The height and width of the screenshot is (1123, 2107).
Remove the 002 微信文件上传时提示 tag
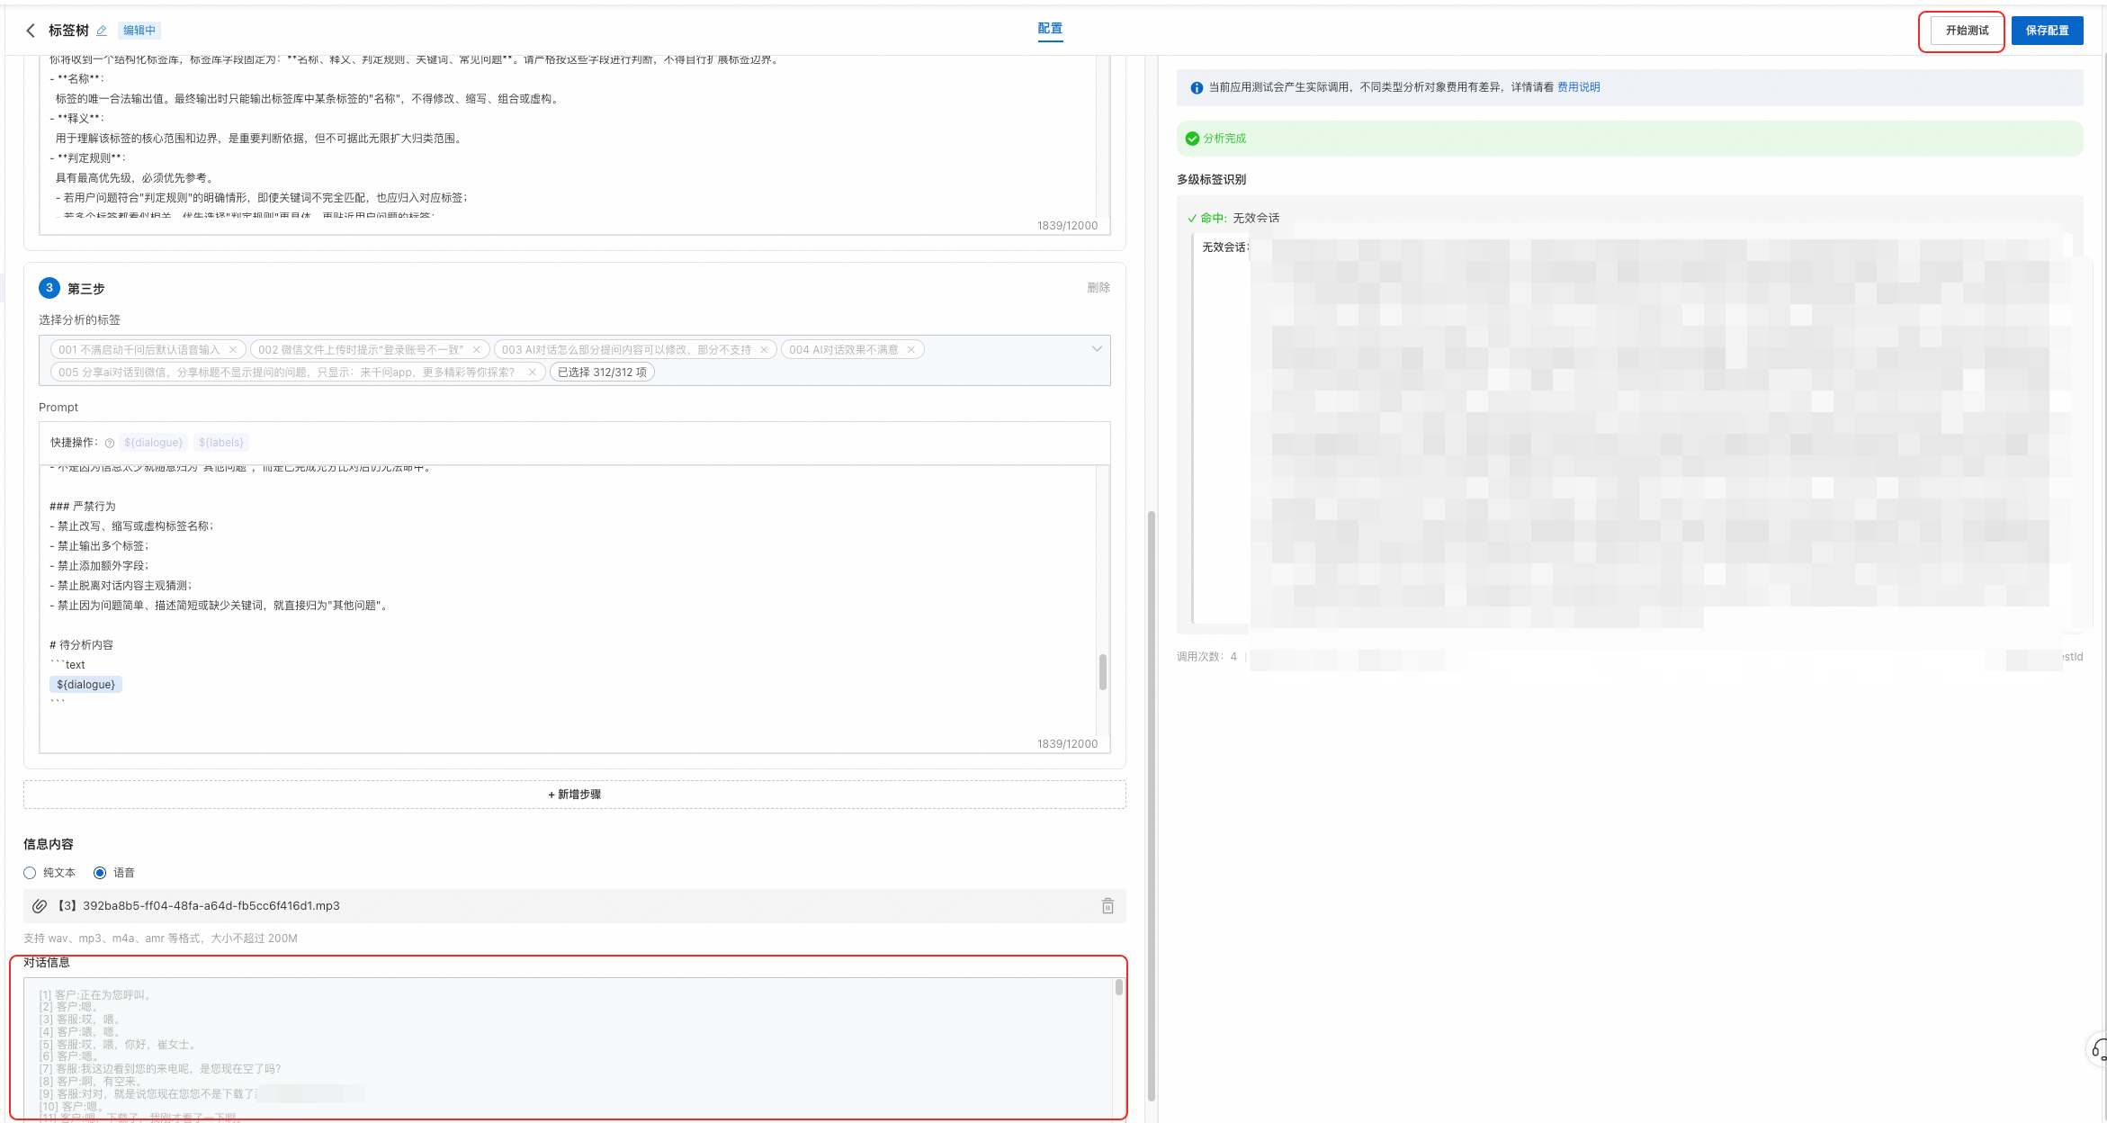[x=477, y=350]
